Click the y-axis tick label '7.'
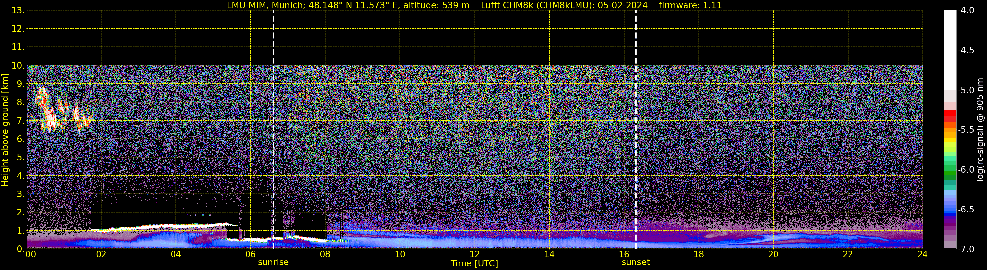The height and width of the screenshot is (270, 987). point(20,121)
